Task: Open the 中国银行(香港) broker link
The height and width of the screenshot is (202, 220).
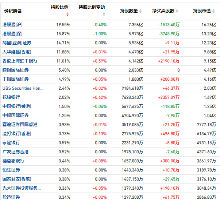Action: pos(17,106)
